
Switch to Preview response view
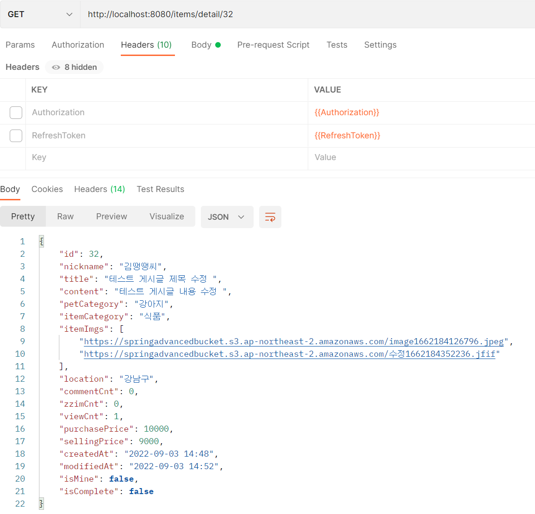coord(112,217)
